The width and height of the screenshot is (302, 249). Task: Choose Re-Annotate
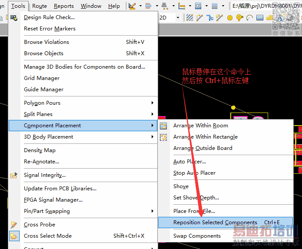(83, 162)
